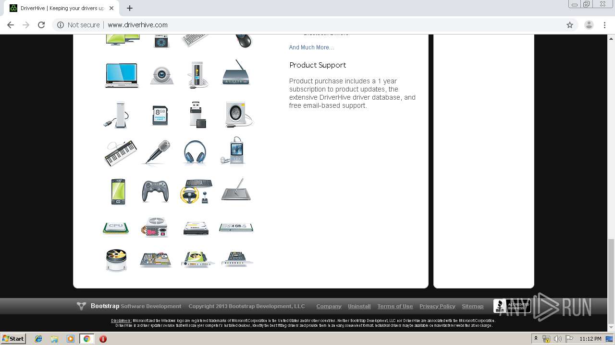
Task: Click the CPU cooler fan icon
Action: [x=116, y=260]
